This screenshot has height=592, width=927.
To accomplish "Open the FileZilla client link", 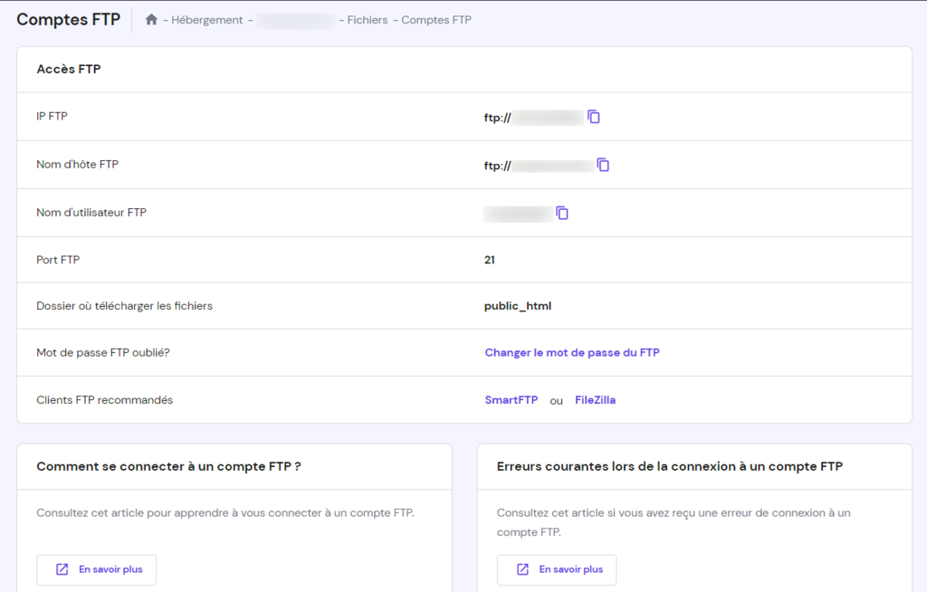I will pyautogui.click(x=595, y=399).
